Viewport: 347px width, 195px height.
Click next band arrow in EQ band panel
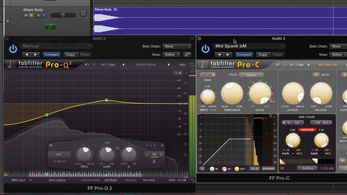(x=154, y=145)
